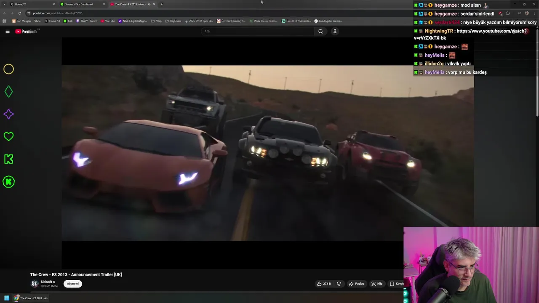Open the Ubisoft channel name link
The image size is (539, 303).
click(x=46, y=282)
